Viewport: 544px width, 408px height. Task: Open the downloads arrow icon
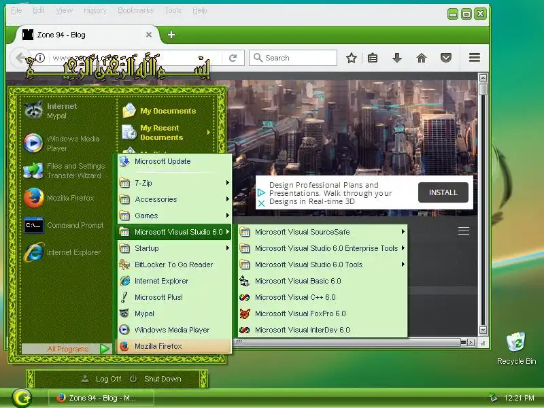[x=397, y=58]
